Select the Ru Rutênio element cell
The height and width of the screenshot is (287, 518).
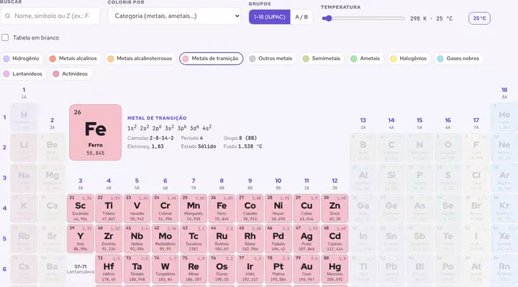(x=222, y=239)
